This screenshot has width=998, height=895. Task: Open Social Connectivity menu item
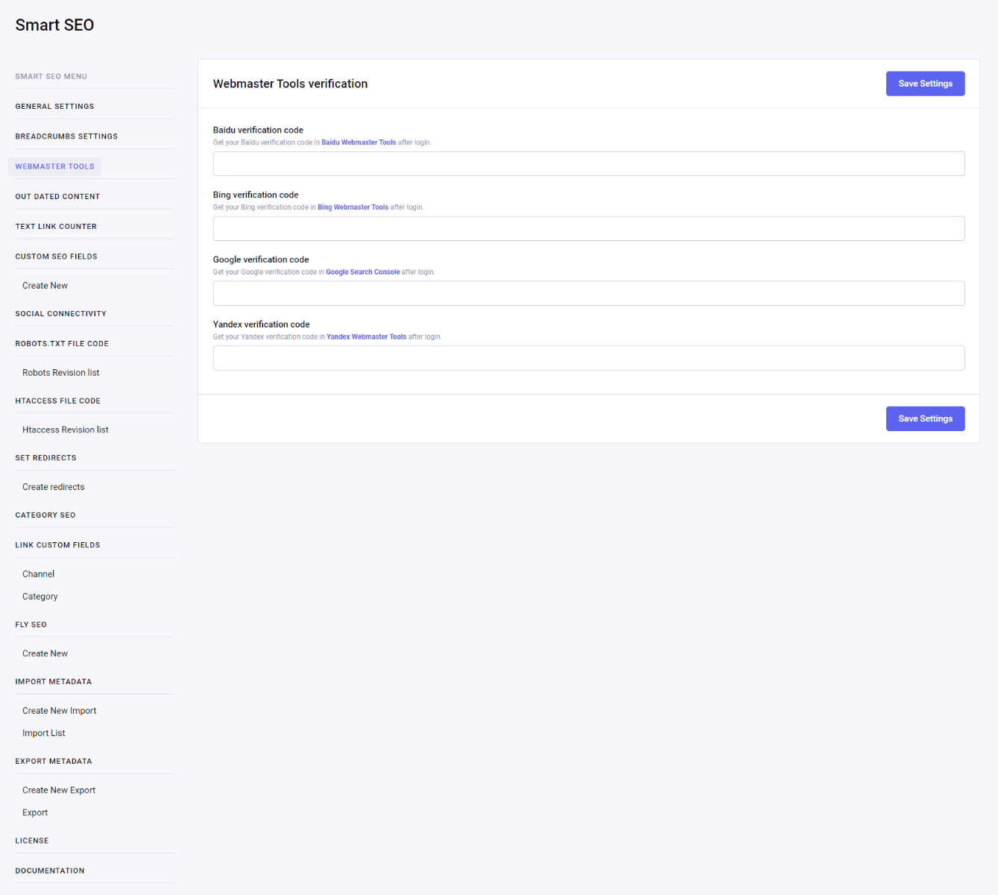pyautogui.click(x=60, y=314)
